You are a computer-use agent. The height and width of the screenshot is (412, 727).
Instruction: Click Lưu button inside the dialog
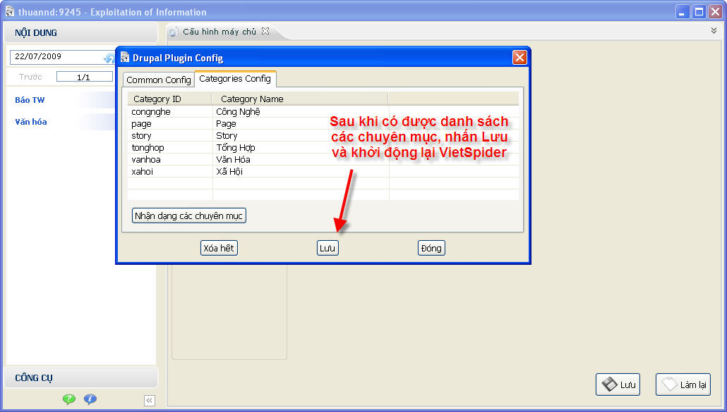pos(328,248)
